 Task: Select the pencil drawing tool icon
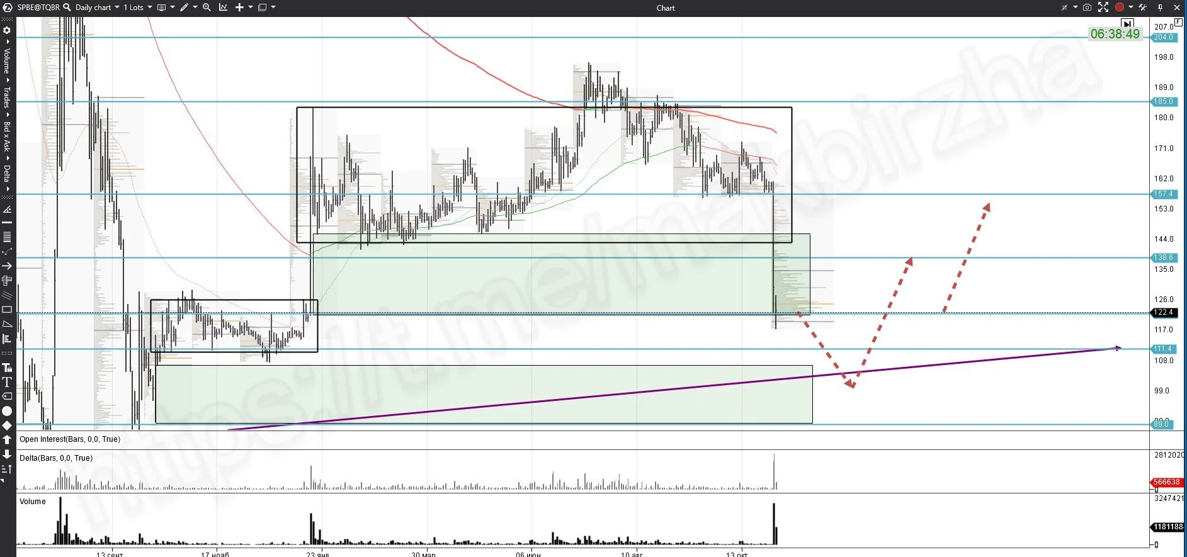(x=184, y=8)
